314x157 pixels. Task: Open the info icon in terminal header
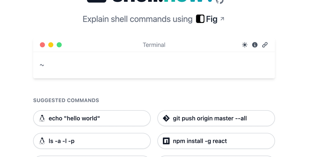pyautogui.click(x=255, y=45)
